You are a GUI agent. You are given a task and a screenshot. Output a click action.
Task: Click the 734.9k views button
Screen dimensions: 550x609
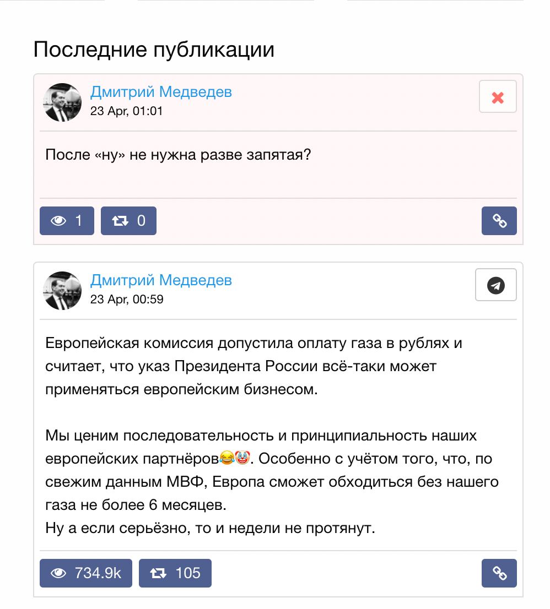[86, 573]
